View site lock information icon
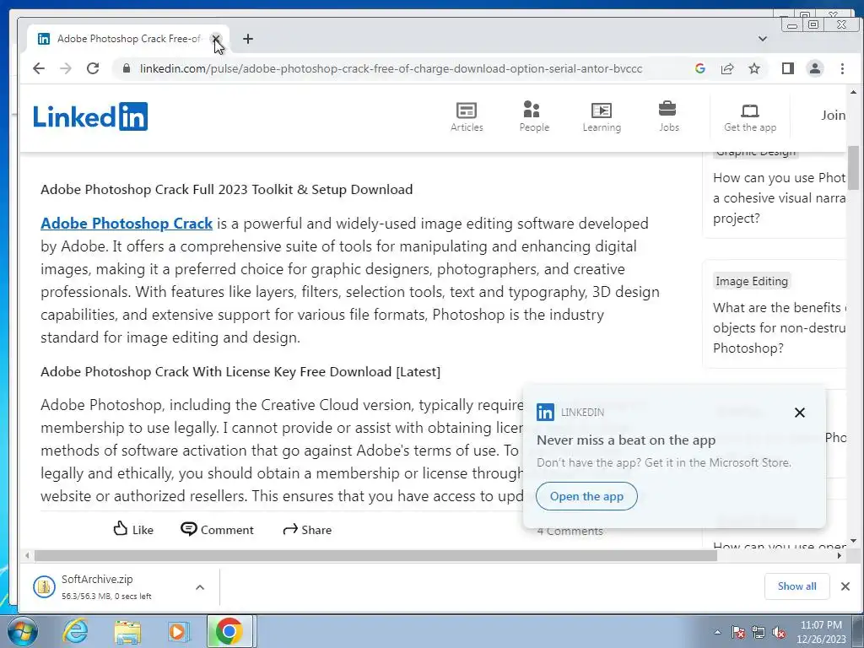This screenshot has height=648, width=864. [x=127, y=68]
